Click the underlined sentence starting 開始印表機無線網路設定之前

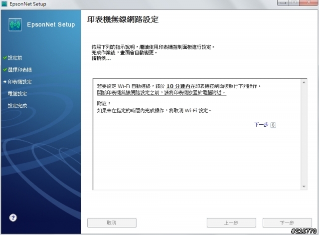click(x=161, y=93)
